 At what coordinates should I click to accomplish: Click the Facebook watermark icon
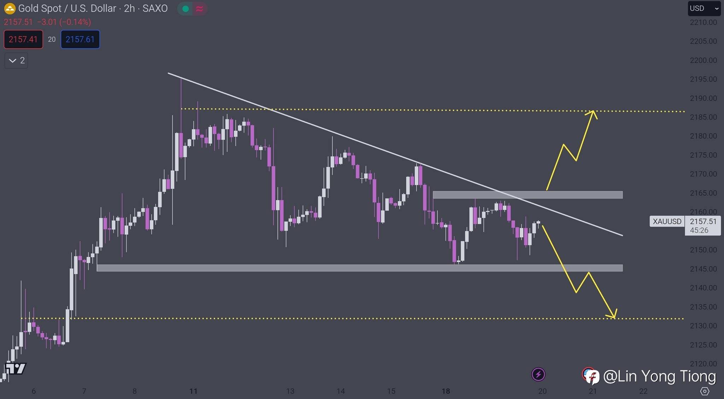click(593, 377)
